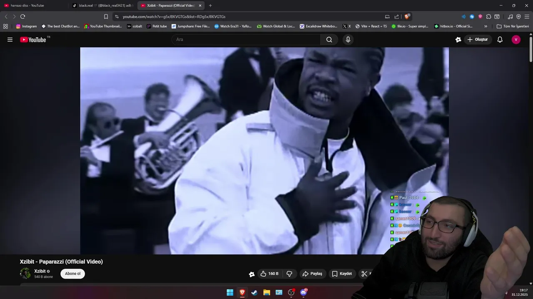Like the video showing 160 B
533x299 pixels.
pos(269,274)
